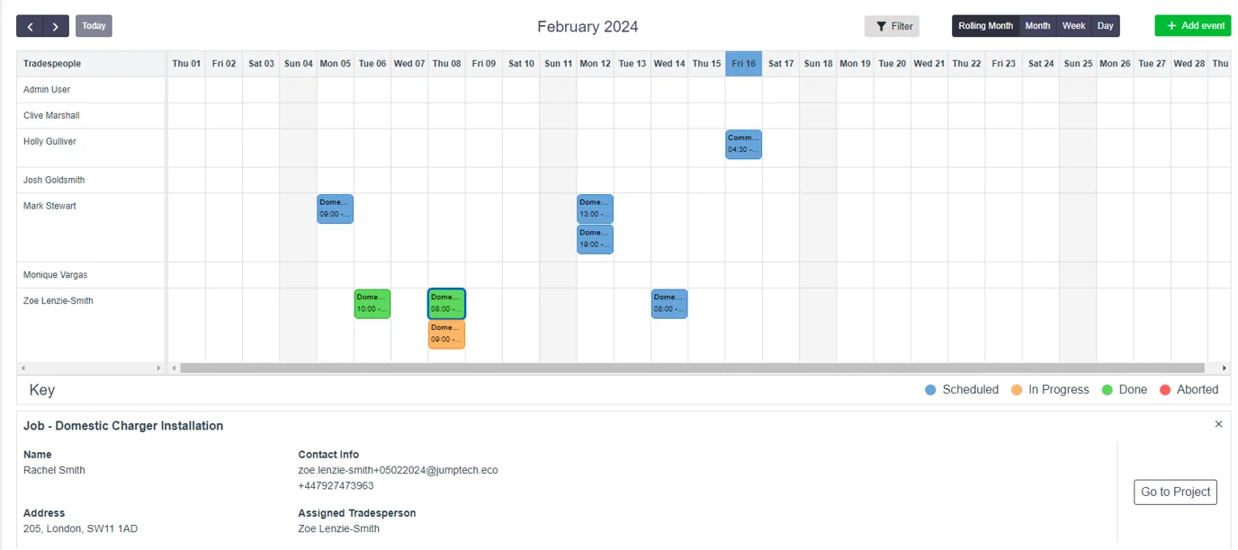Click the Add event button

pos(1192,26)
